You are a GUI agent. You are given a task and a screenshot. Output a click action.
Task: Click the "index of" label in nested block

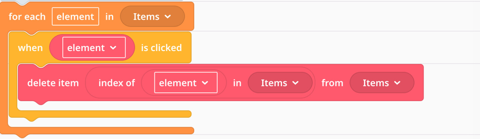(117, 83)
